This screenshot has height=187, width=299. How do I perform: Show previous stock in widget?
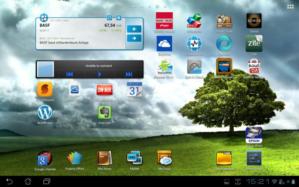(134, 29)
